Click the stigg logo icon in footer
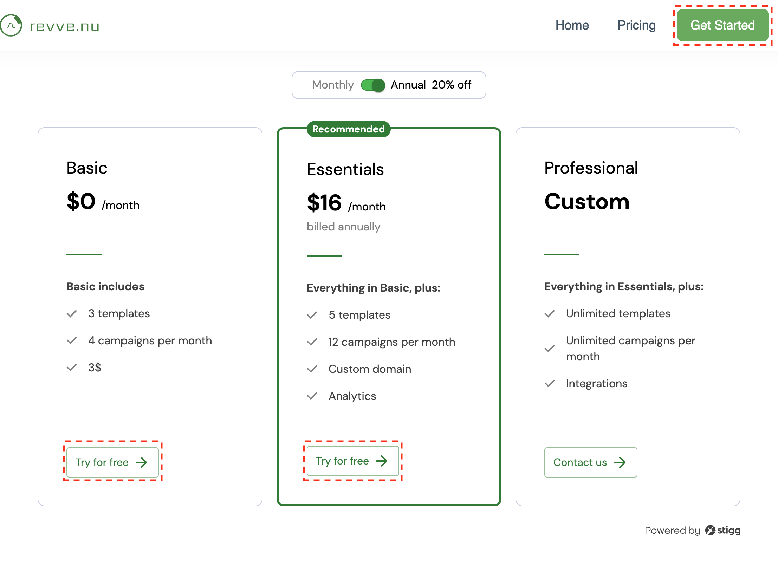Viewport: 778px width, 565px height. 710,530
